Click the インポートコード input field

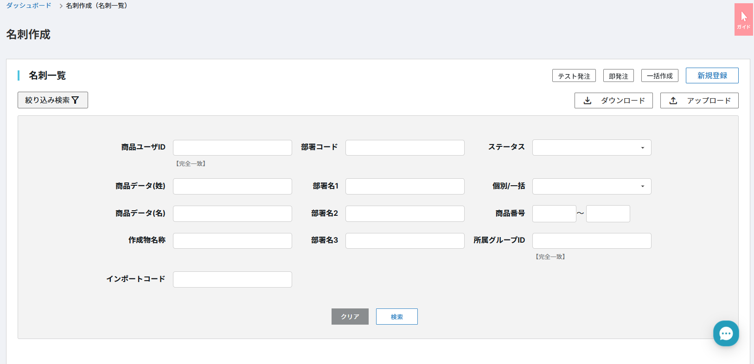tap(232, 279)
